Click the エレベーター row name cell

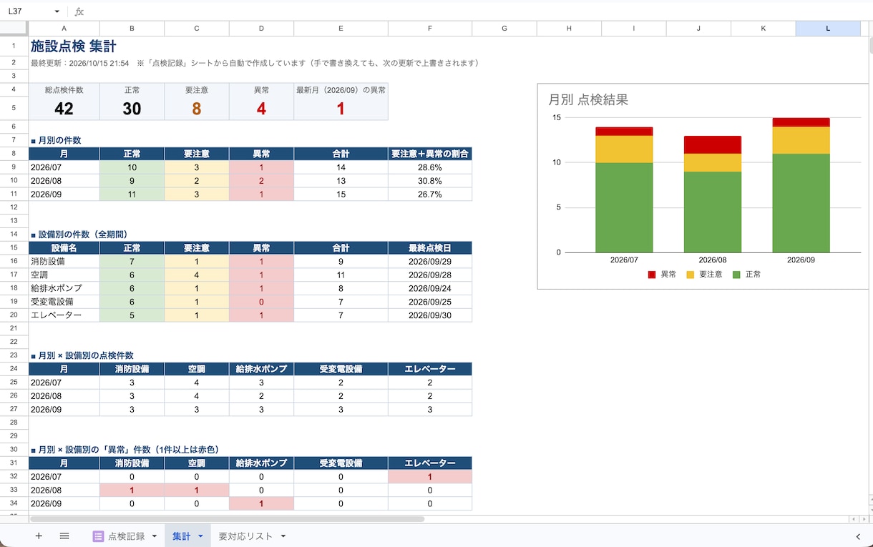[64, 315]
